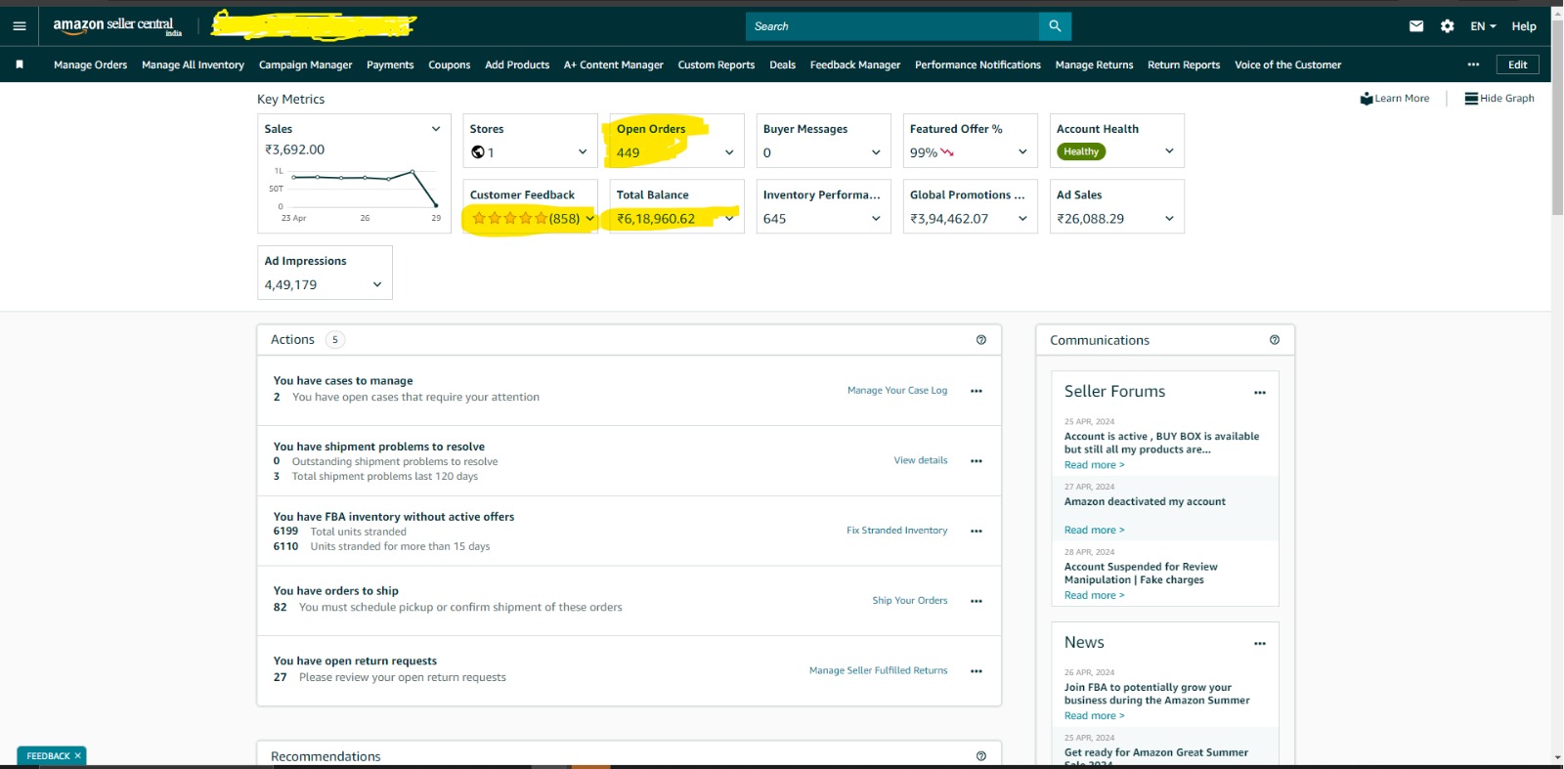
Task: Open the EN language dropdown
Action: 1483,26
